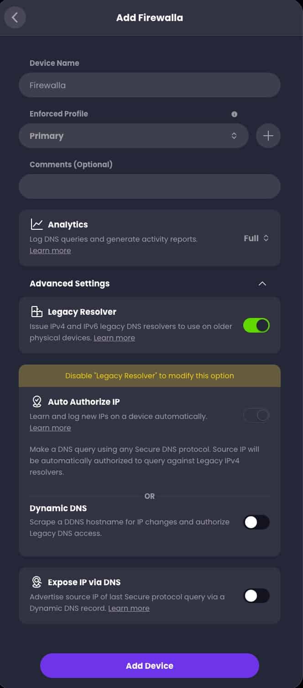Disable the Legacy Resolver toggle
The image size is (303, 688).
pyautogui.click(x=256, y=325)
